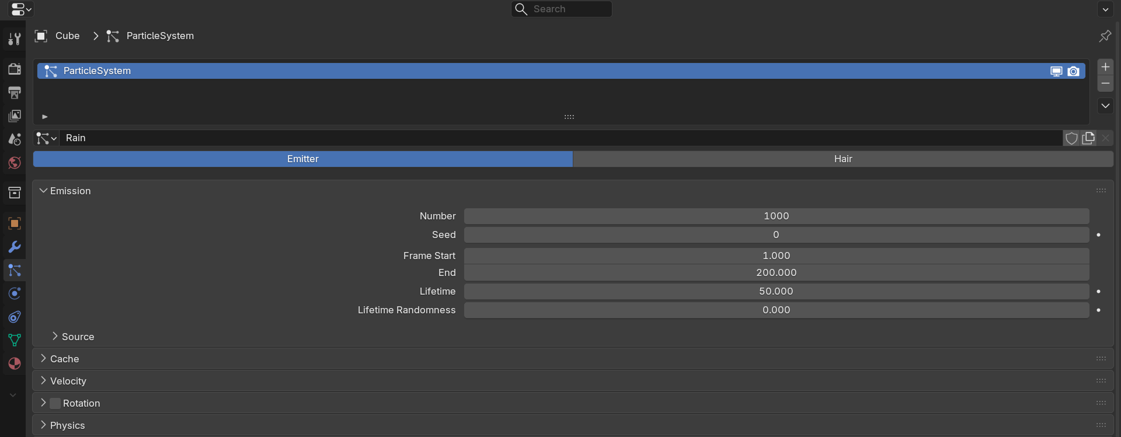Open the Collection properties tab
The height and width of the screenshot is (437, 1121).
pos(15,193)
